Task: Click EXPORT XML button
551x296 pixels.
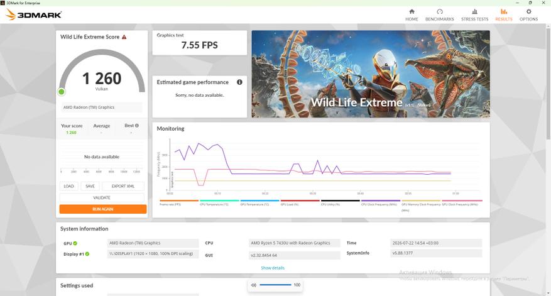Action: click(x=123, y=186)
